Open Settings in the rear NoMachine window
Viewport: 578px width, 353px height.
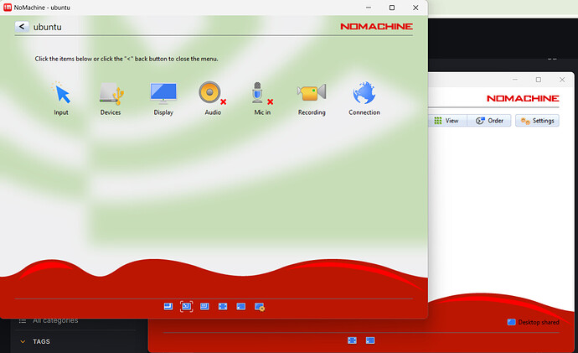[537, 121]
